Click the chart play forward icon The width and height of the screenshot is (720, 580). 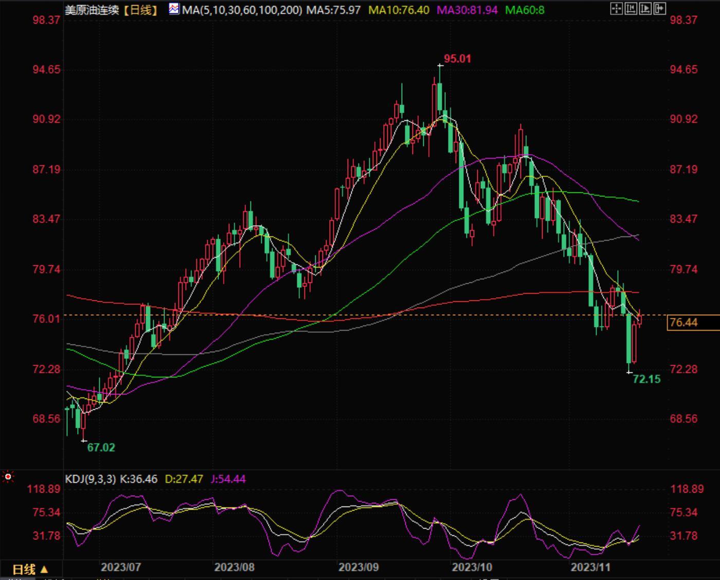(645, 9)
